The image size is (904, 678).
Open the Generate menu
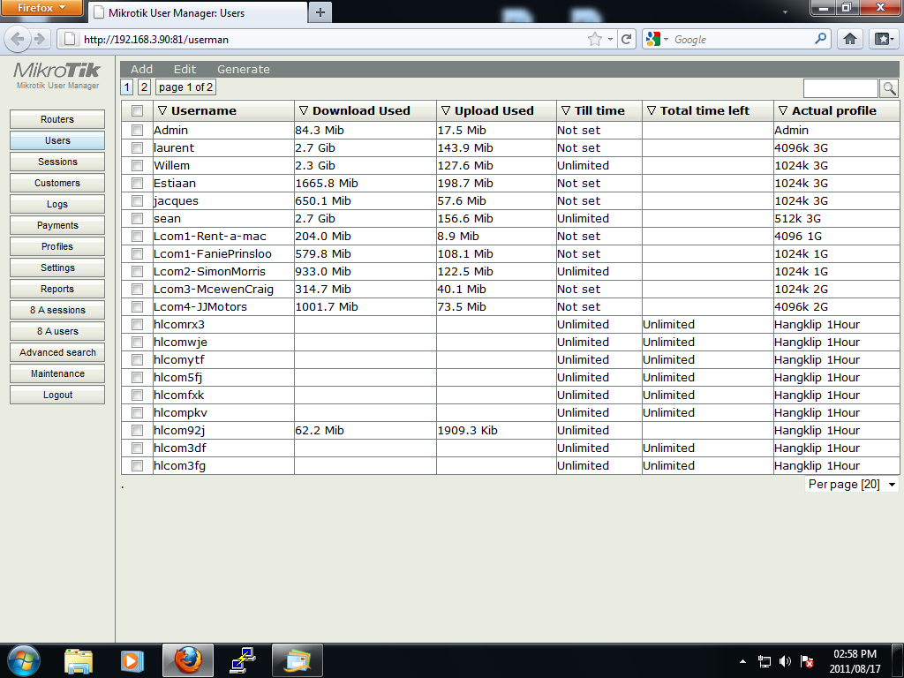[244, 69]
